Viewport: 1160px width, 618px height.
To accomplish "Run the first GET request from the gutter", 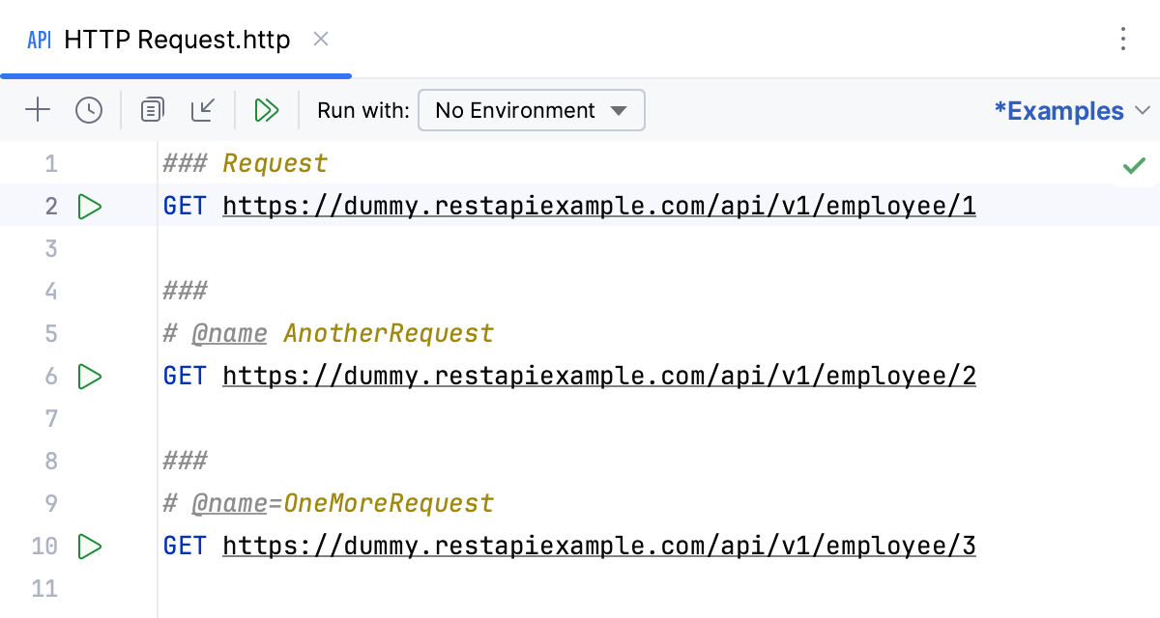I will pyautogui.click(x=89, y=206).
